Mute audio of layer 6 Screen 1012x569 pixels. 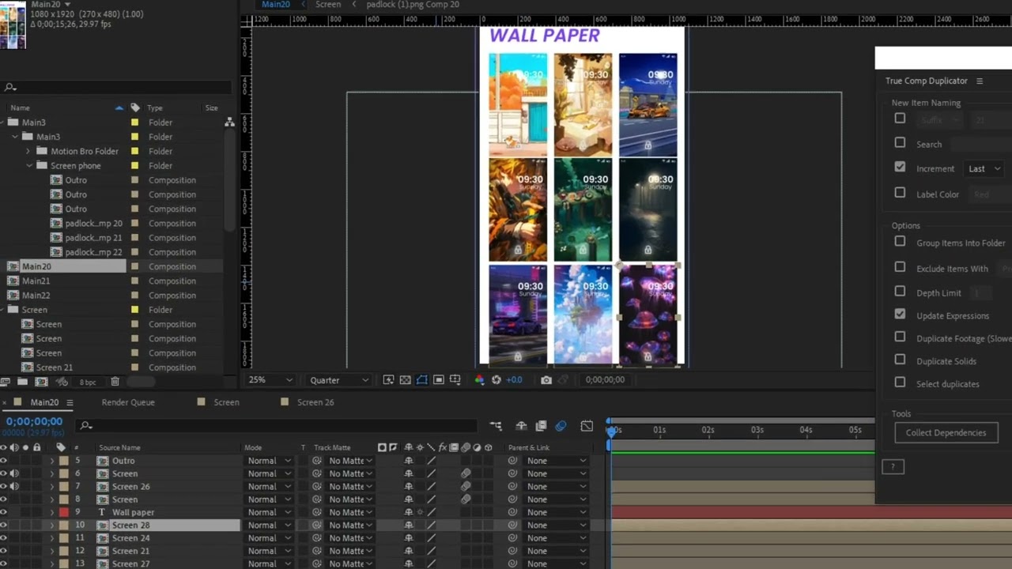(14, 473)
